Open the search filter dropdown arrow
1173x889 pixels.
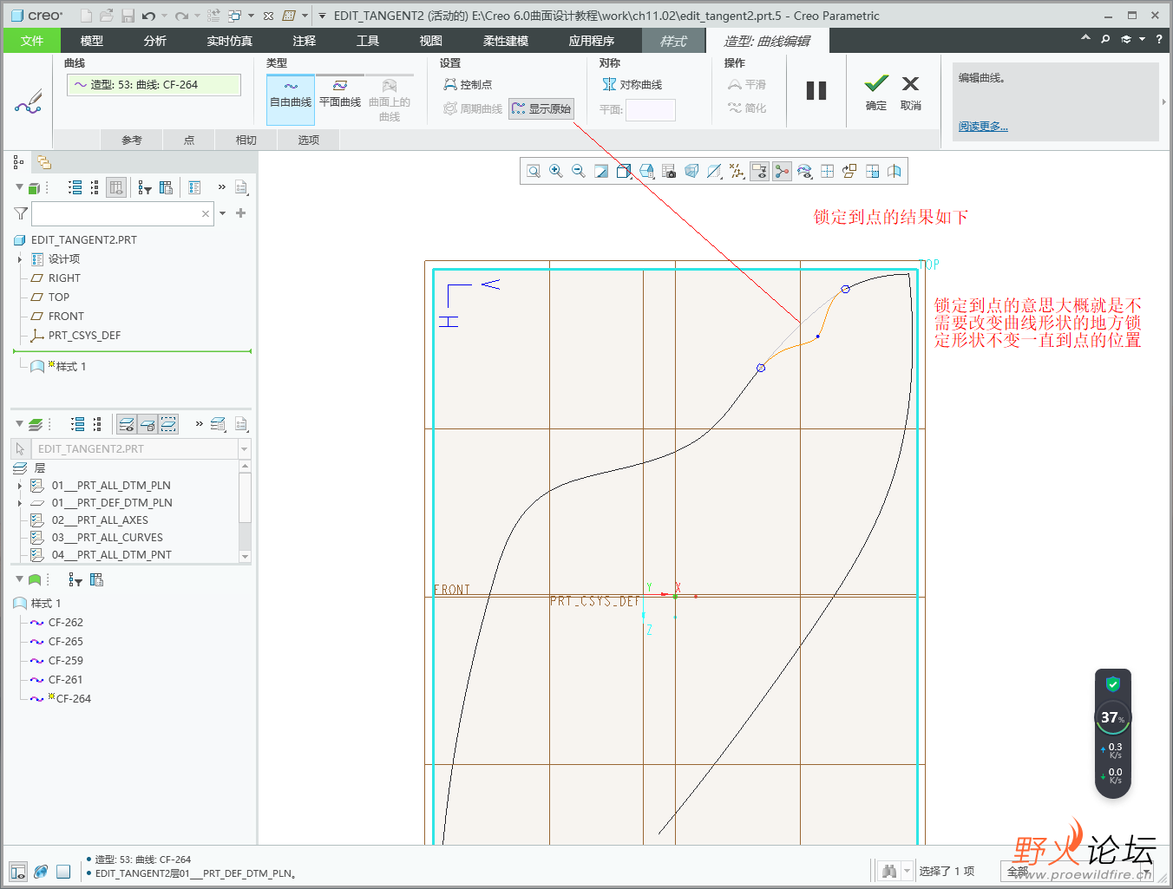[223, 213]
